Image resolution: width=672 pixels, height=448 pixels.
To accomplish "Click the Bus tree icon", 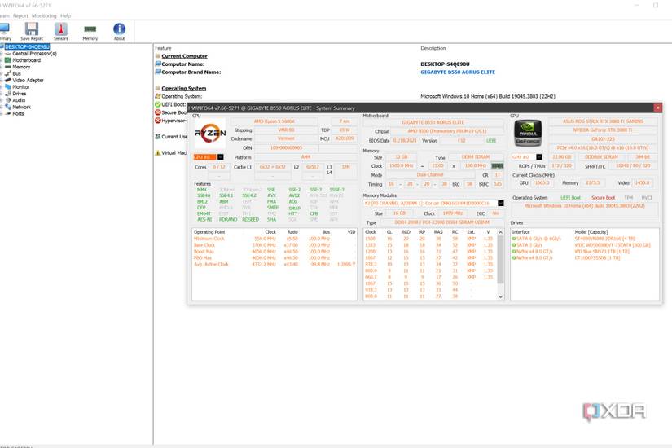I will click(x=7, y=74).
